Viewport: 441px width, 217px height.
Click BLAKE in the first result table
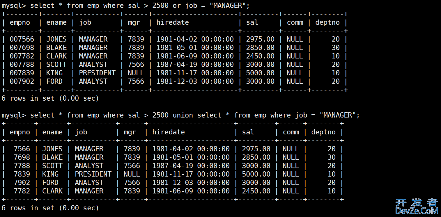pyautogui.click(x=56, y=48)
